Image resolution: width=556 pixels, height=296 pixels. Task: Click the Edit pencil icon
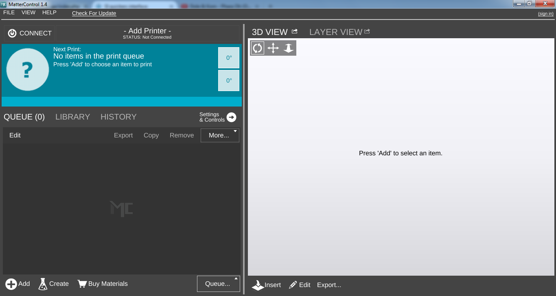point(293,285)
